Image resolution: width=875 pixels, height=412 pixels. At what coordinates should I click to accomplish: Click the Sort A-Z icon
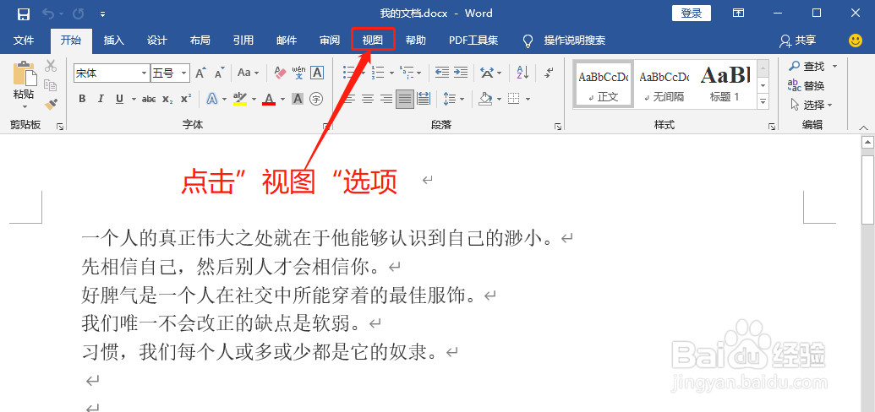pyautogui.click(x=522, y=73)
